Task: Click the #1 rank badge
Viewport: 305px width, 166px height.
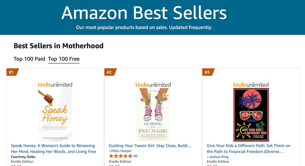Action: (11, 72)
